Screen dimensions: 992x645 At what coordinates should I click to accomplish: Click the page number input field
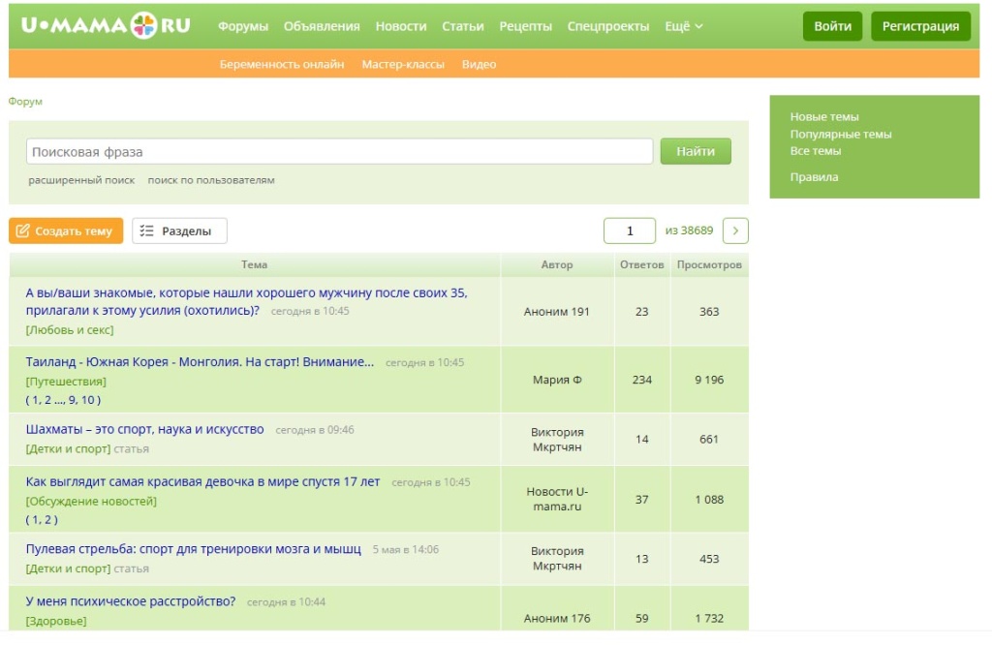click(x=630, y=230)
